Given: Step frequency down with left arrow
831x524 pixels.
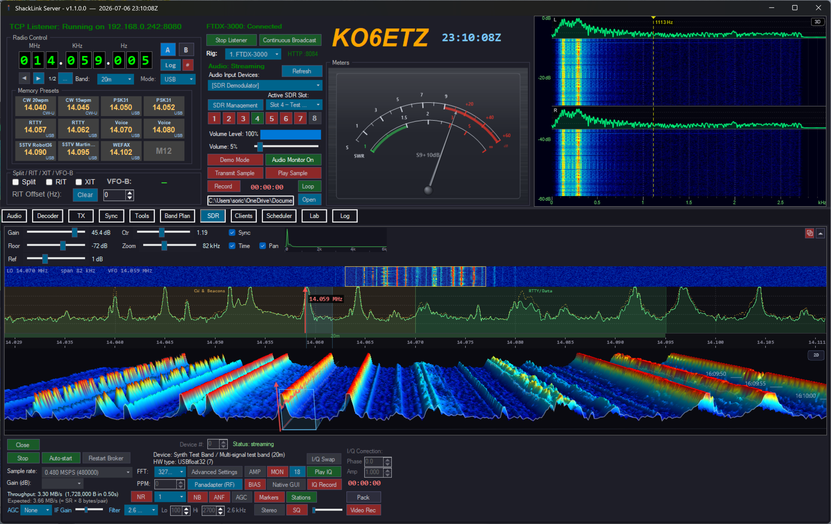Looking at the screenshot, I should point(24,79).
